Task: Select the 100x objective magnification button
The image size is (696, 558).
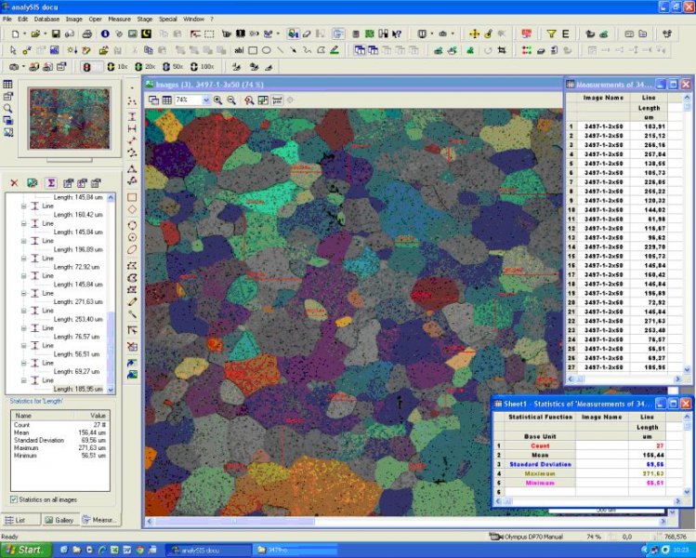Action: click(202, 67)
